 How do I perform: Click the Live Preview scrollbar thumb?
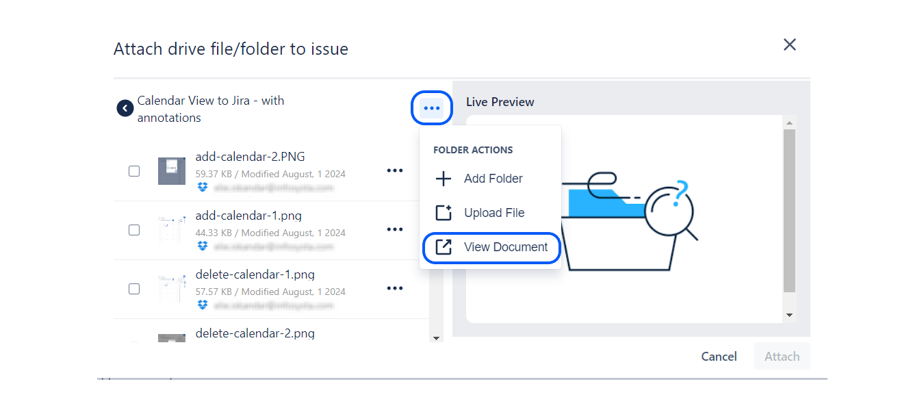point(789,211)
